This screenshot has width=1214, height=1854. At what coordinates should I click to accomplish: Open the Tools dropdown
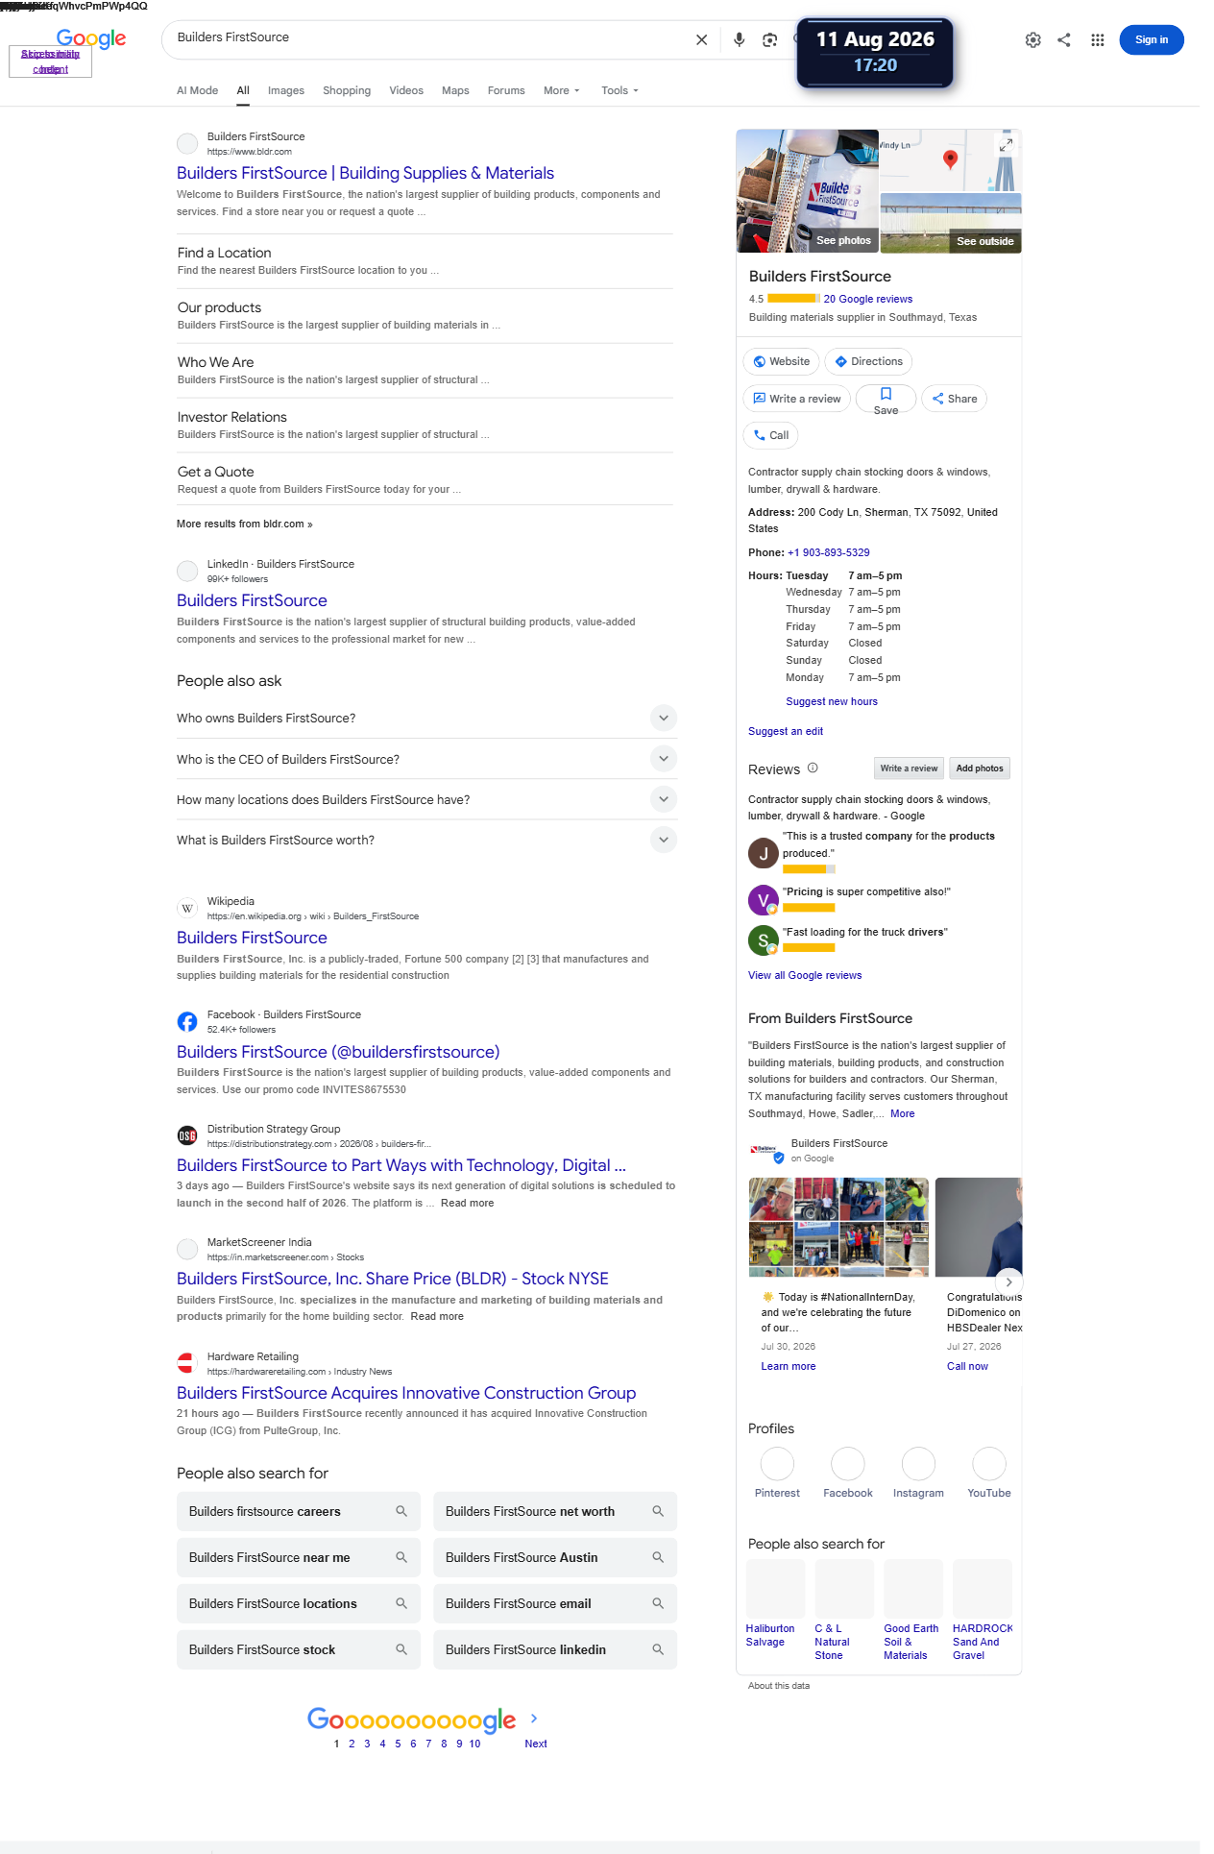[x=619, y=90]
